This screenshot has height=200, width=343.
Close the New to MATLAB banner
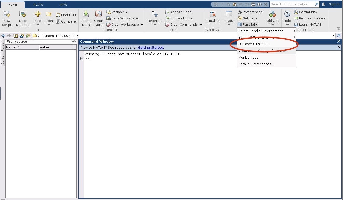tap(339, 47)
